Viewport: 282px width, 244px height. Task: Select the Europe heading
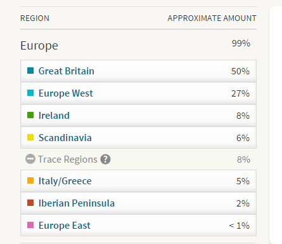(x=39, y=46)
